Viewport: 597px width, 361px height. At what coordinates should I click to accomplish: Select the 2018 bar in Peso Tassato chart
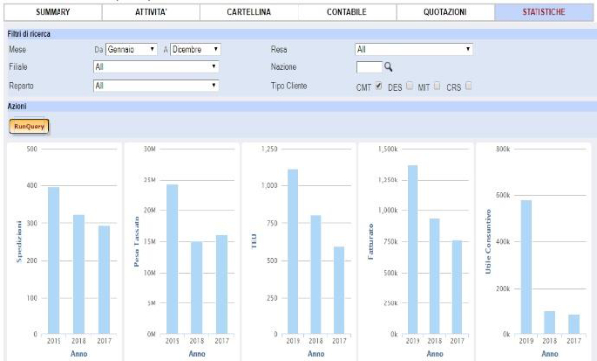(196, 288)
